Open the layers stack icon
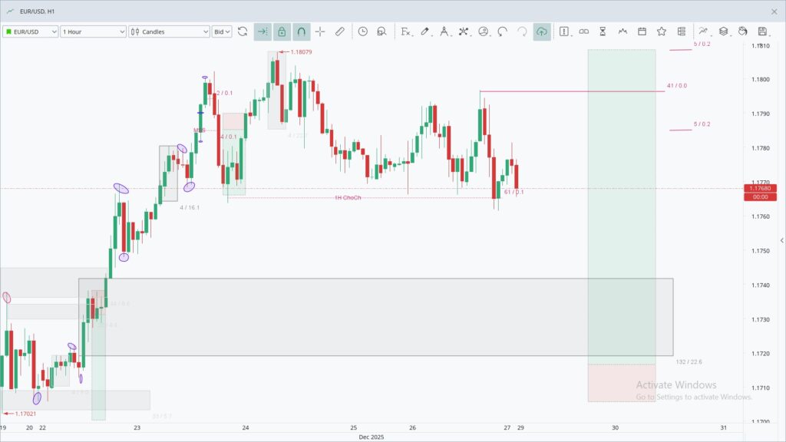Screen dimensions: 786x442 [x=723, y=31]
